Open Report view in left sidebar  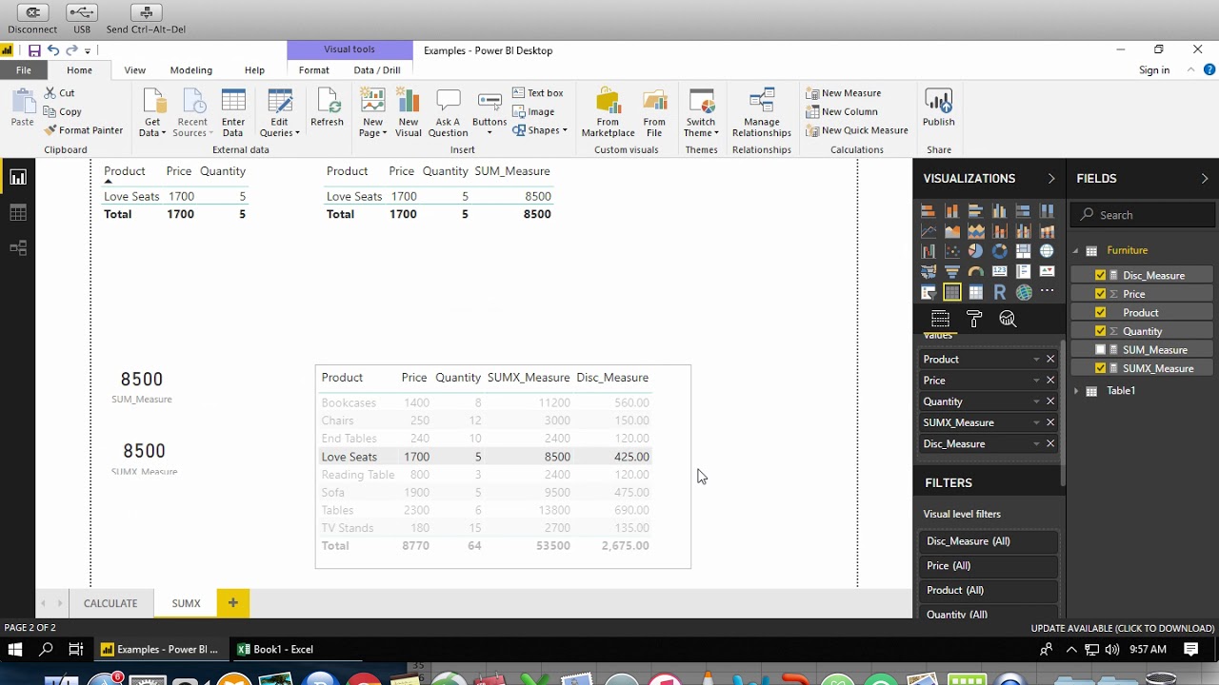coord(17,177)
